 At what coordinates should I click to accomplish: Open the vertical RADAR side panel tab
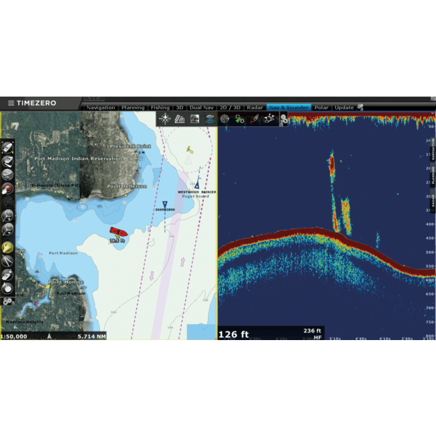pos(433,201)
